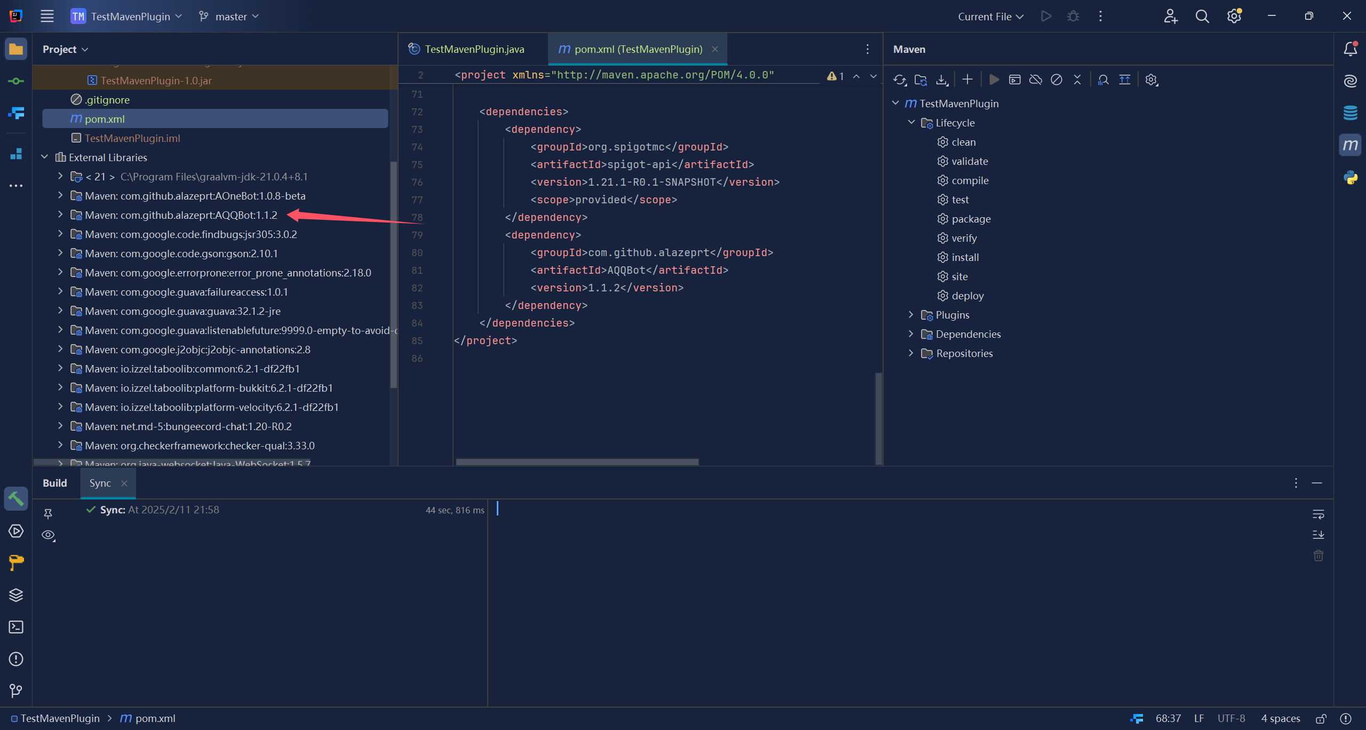Switch to TestMavenPlugin.java editor tab
Image resolution: width=1366 pixels, height=730 pixels.
tap(473, 49)
